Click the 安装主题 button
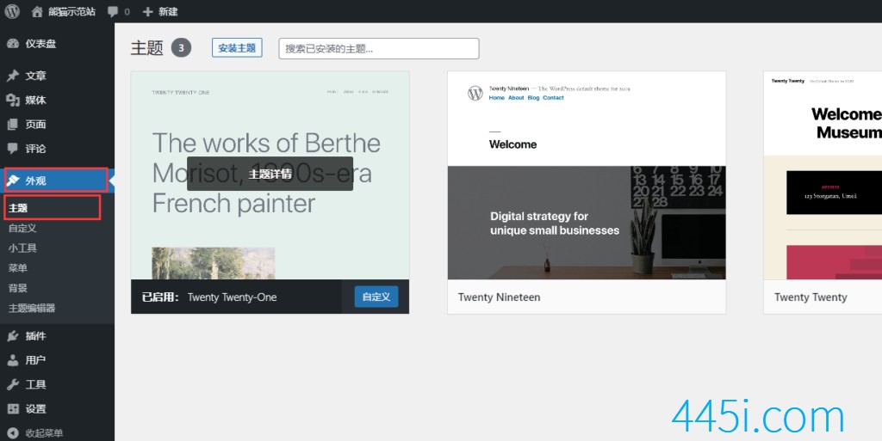 coord(237,48)
